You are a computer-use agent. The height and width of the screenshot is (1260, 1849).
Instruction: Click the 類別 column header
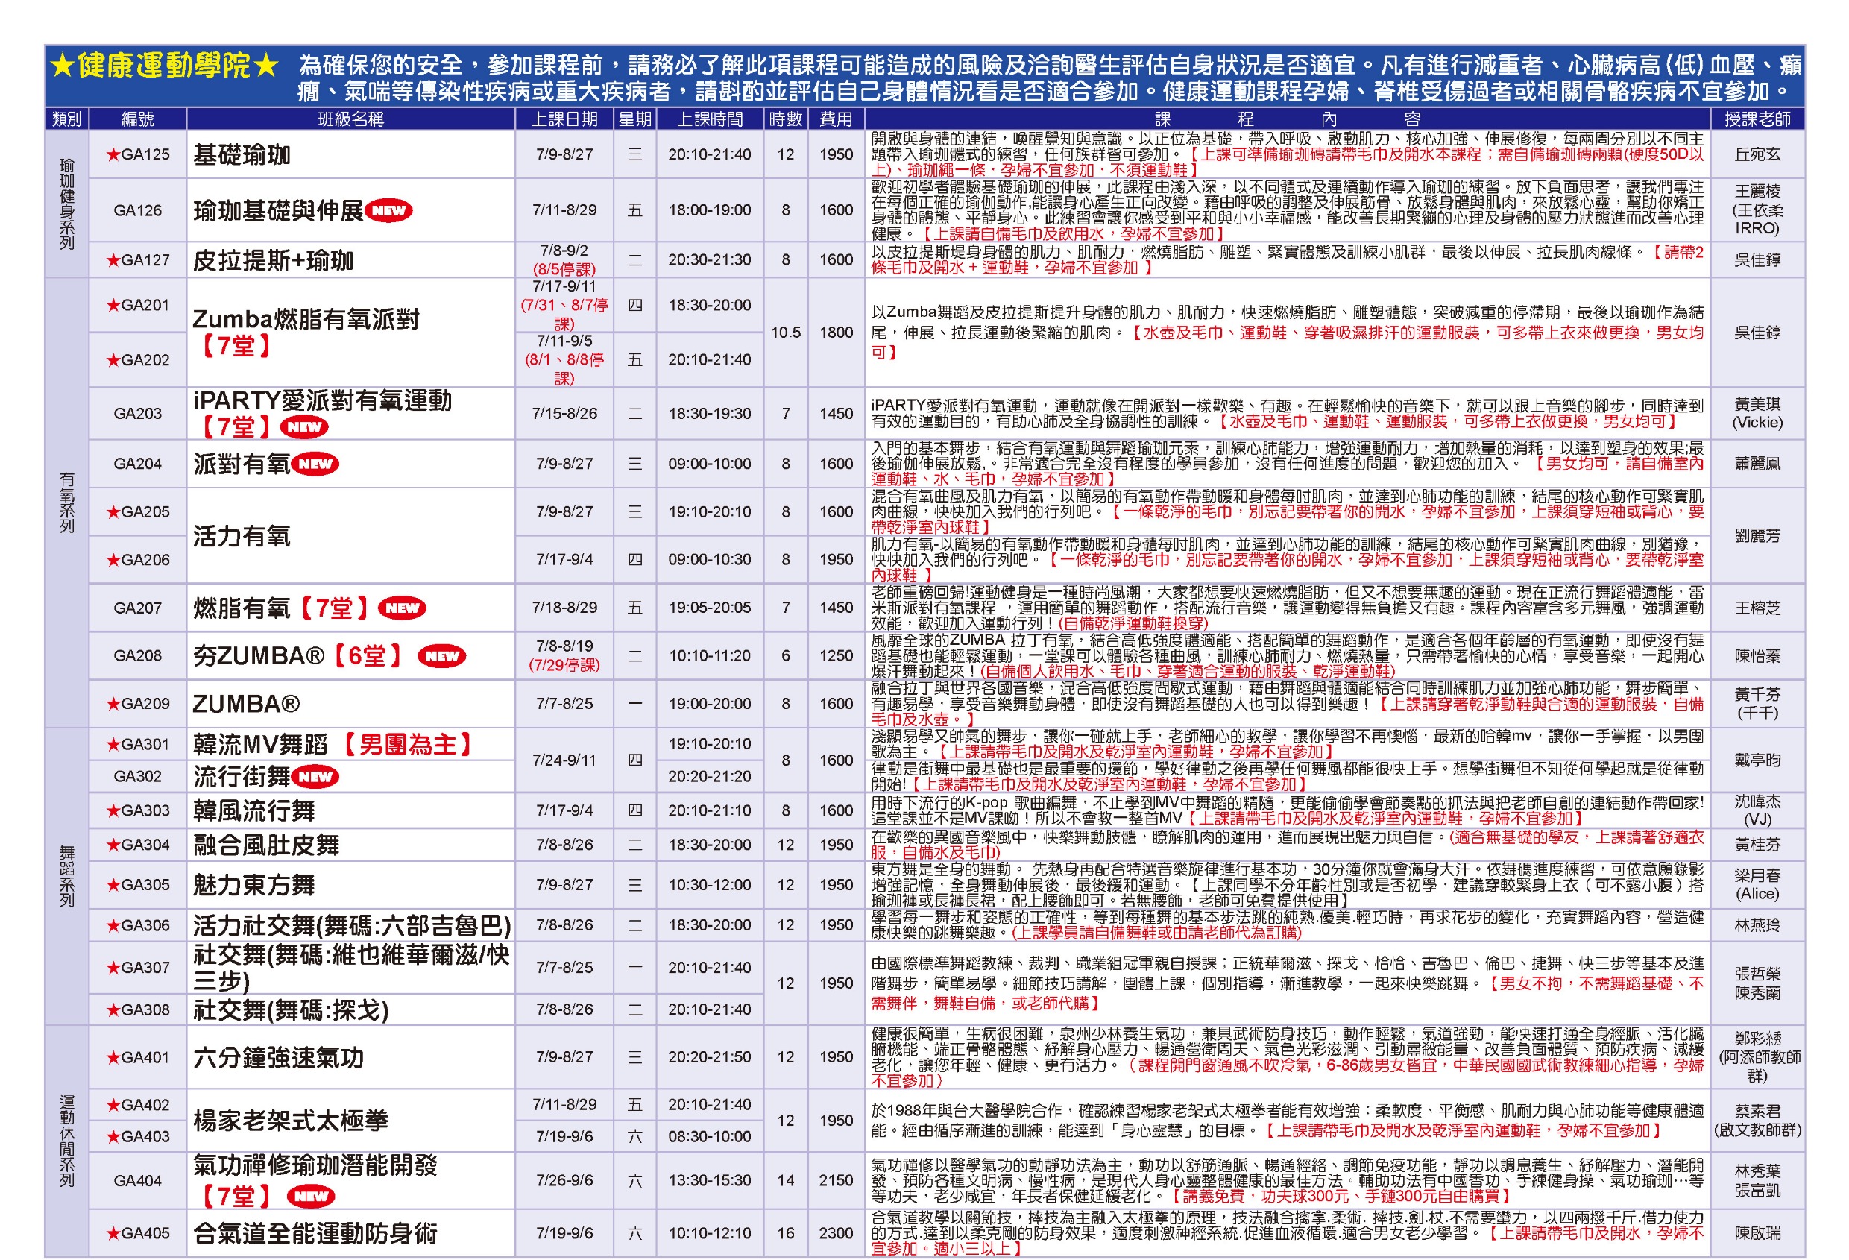tap(67, 119)
